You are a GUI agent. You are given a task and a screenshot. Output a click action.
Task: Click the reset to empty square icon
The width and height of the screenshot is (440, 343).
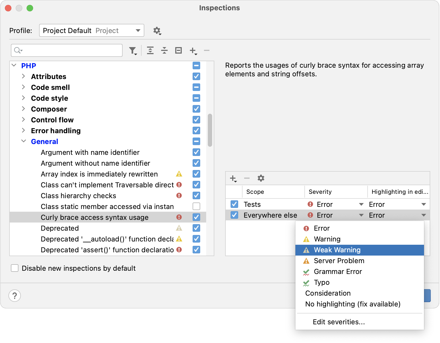[x=178, y=50]
